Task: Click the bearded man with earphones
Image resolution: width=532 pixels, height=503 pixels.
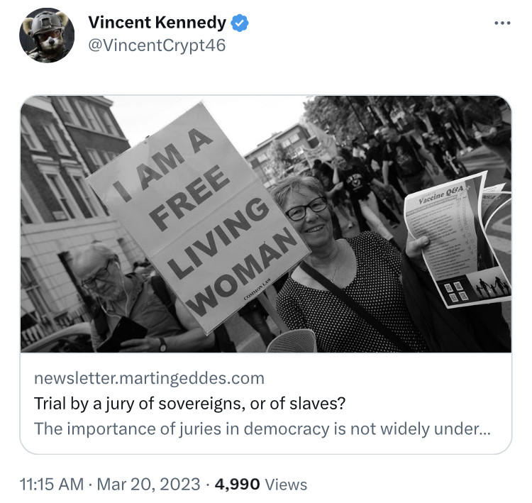Action: [106, 284]
